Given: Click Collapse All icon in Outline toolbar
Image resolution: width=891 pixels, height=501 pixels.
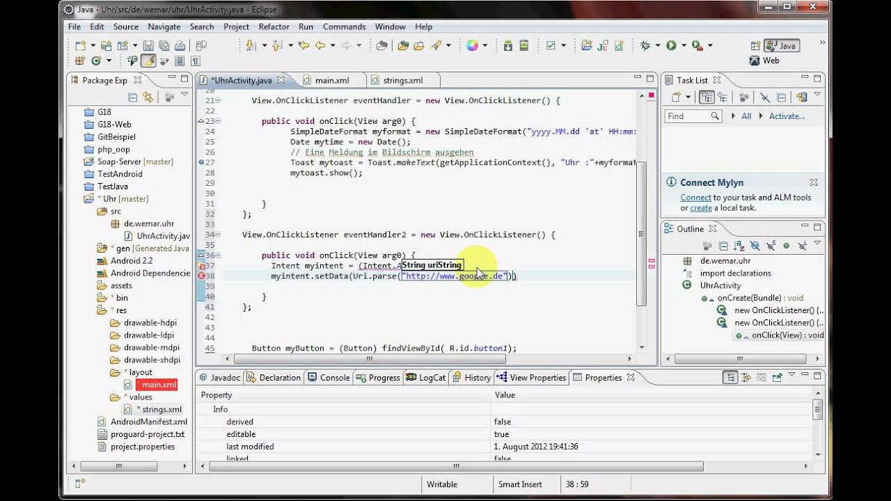Looking at the screenshot, I should (723, 246).
